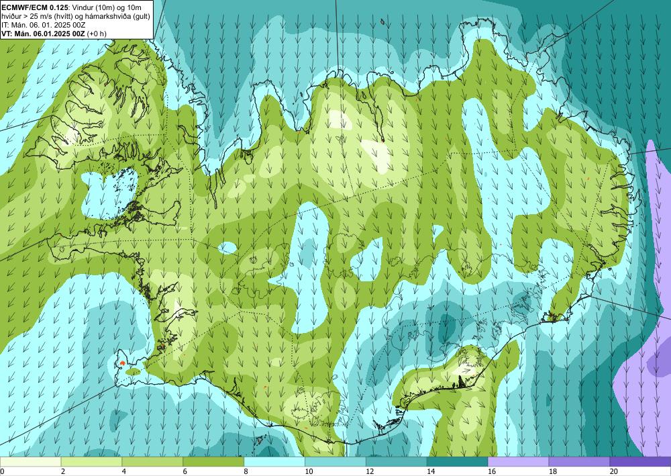Select the dark green 6–8 m/s legend swatch
This screenshot has height=476, width=671.
click(213, 461)
